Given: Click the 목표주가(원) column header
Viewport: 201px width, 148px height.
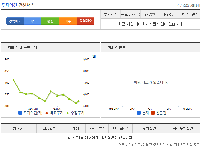Looking at the screenshot, I should point(131,14).
